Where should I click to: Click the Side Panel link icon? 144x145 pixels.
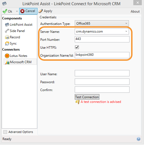[7, 31]
